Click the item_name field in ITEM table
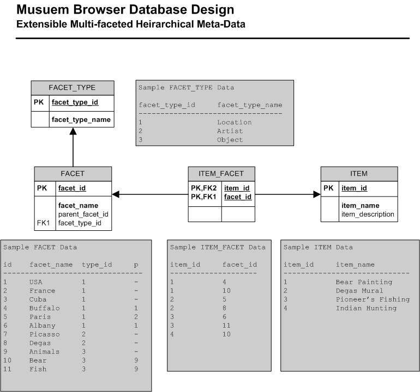420x392 pixels. click(x=361, y=205)
